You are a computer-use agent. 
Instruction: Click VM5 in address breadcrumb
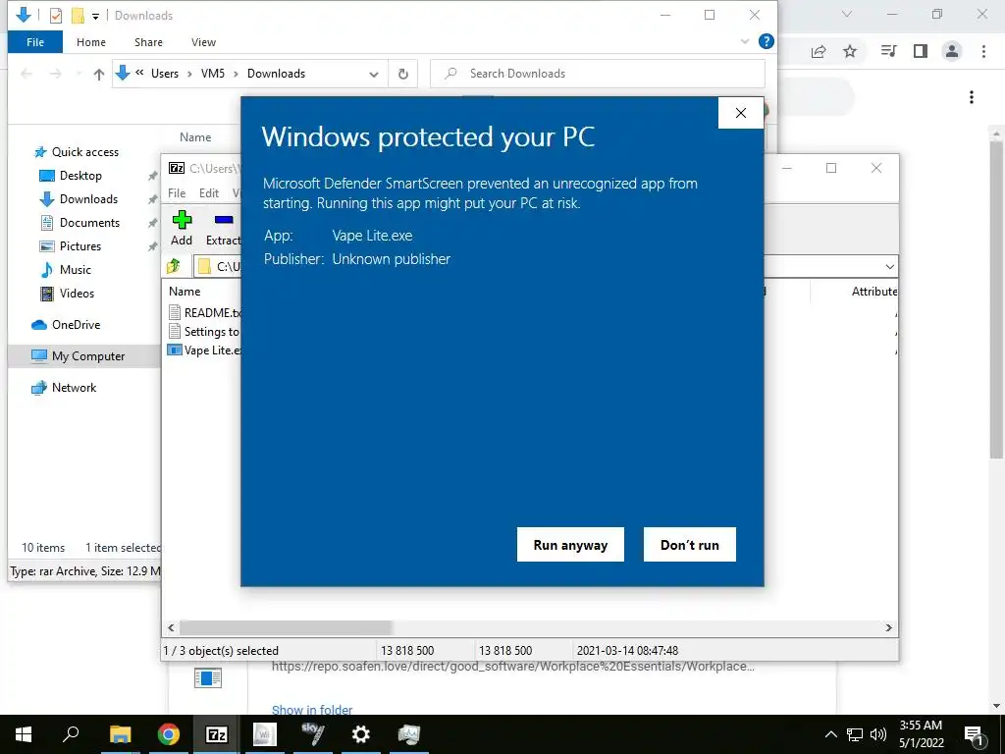click(x=213, y=74)
